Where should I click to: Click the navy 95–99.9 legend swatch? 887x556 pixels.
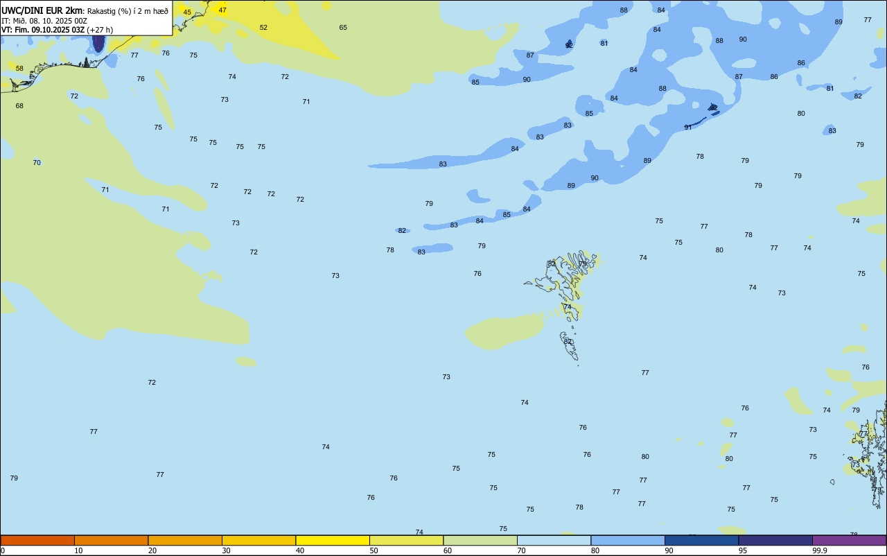(x=775, y=540)
